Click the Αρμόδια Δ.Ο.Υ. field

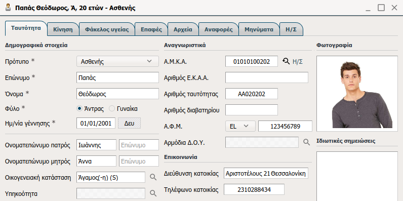click(262, 142)
